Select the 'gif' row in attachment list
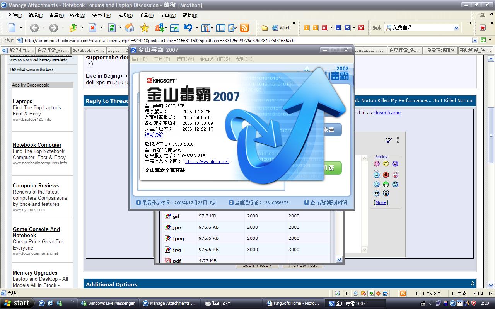The width and height of the screenshot is (495, 309). 247,216
